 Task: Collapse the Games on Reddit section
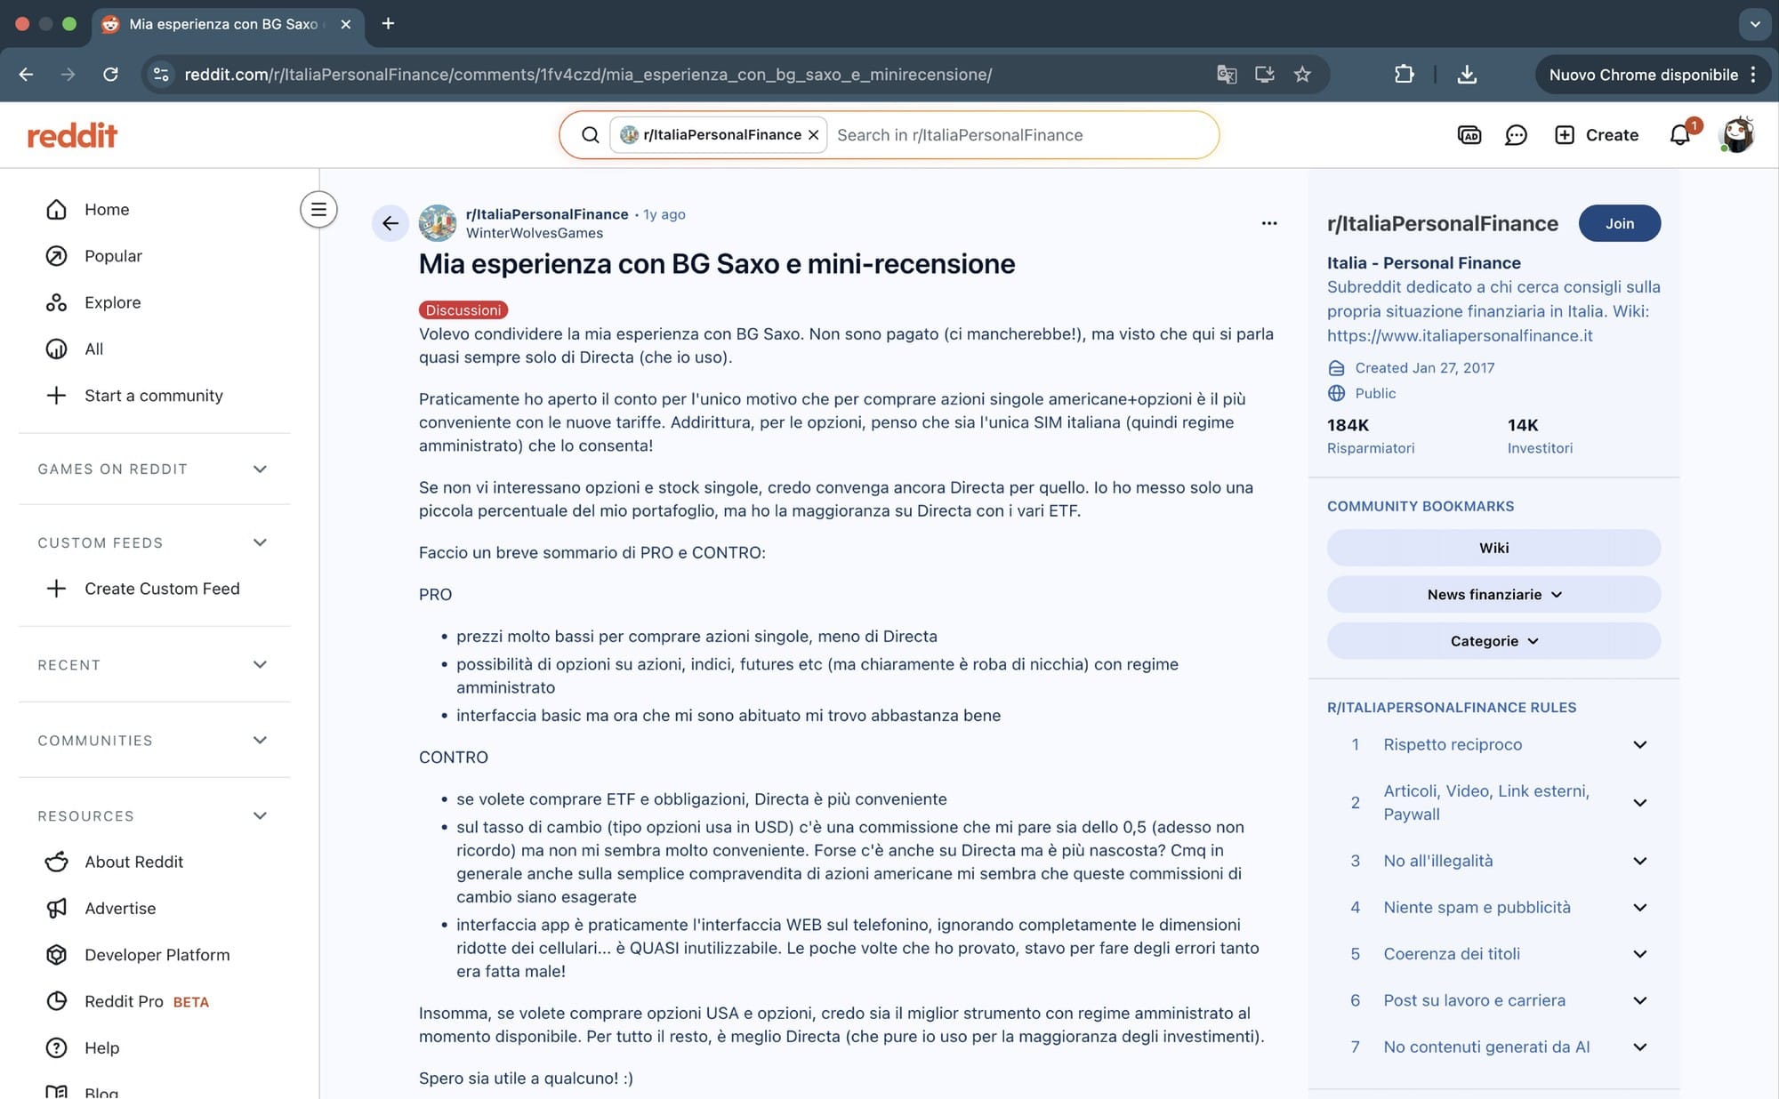(260, 469)
